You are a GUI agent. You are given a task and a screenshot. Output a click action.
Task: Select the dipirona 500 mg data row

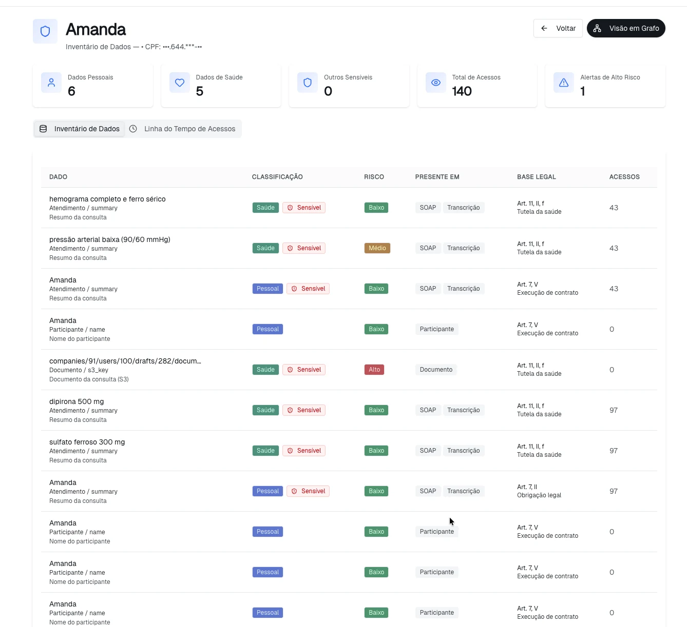click(349, 410)
